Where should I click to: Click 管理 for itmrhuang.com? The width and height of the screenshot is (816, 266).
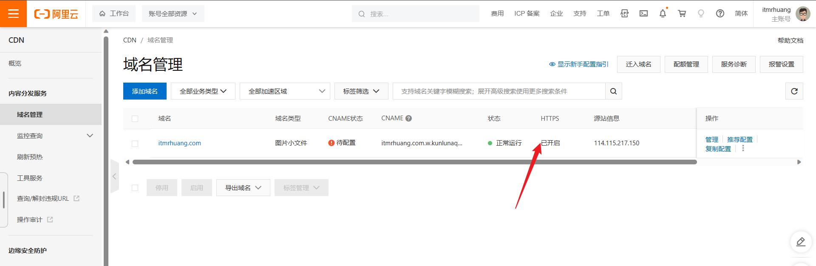712,139
